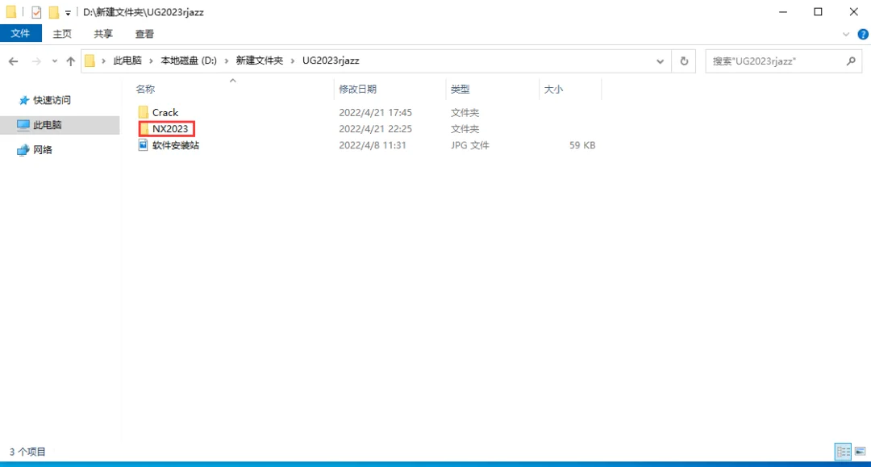Click the date 2022/4/21 22:25
The width and height of the screenshot is (871, 467).
[376, 129]
